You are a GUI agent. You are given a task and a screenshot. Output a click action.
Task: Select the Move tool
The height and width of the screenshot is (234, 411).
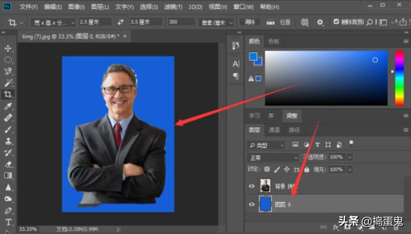pos(8,48)
